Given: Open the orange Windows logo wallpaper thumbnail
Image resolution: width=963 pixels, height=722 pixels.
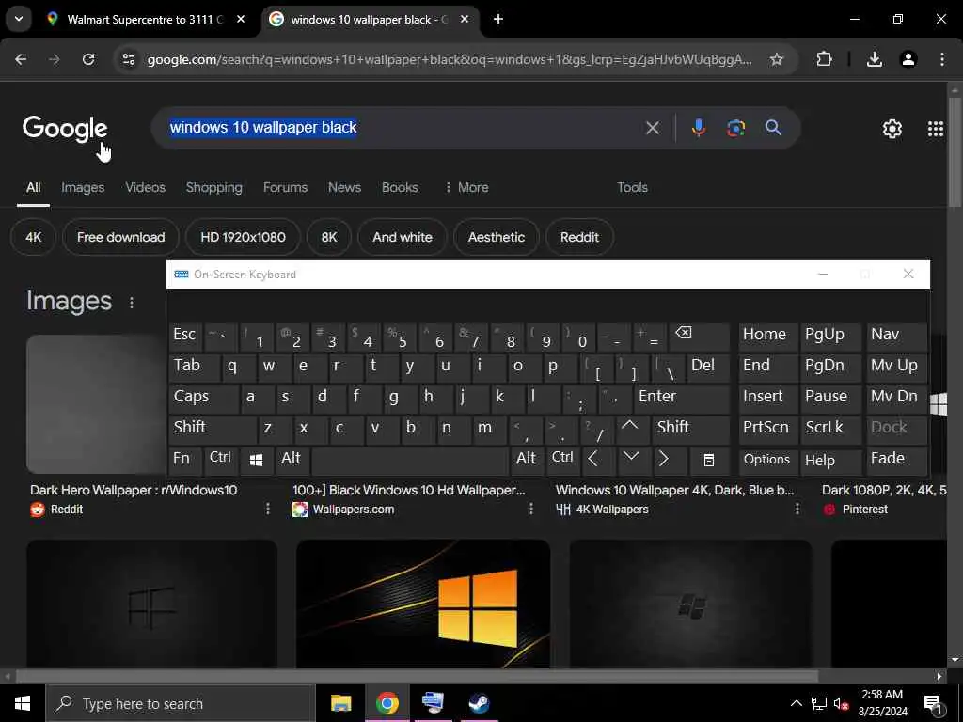Looking at the screenshot, I should [423, 604].
